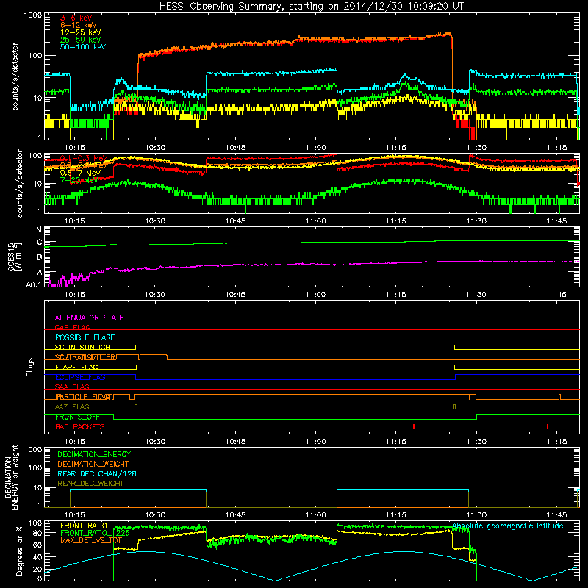Click the REAR_DEC_WEIGHT legend label
The width and height of the screenshot is (588, 588).
pos(90,484)
